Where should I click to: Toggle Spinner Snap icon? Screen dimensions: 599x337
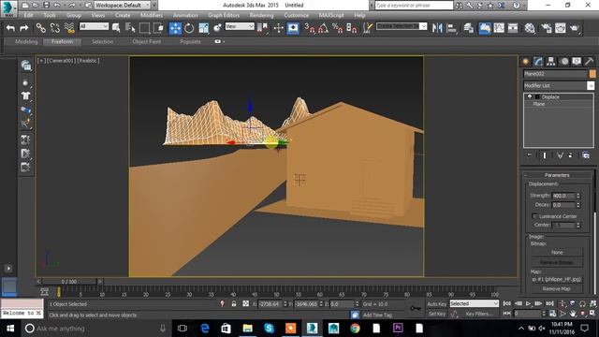(x=352, y=28)
